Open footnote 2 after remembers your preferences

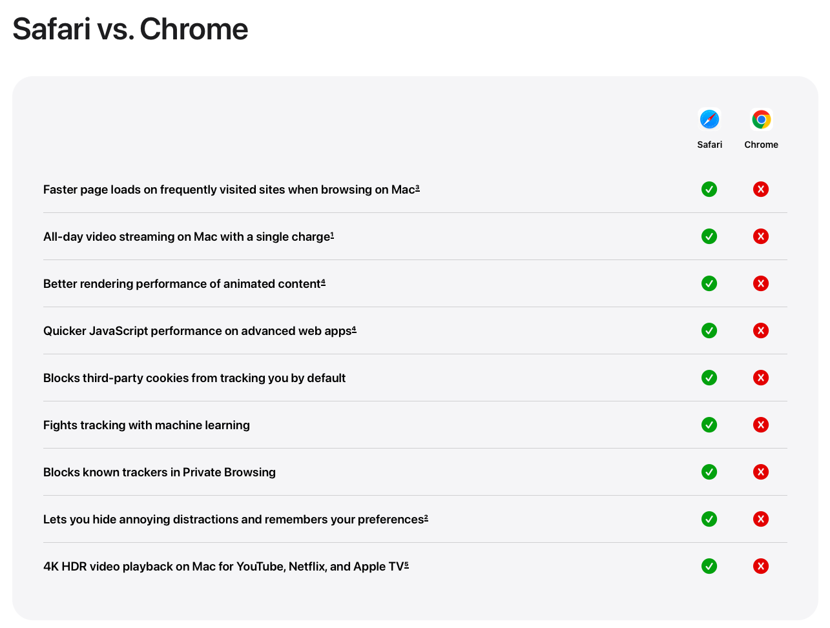[426, 517]
